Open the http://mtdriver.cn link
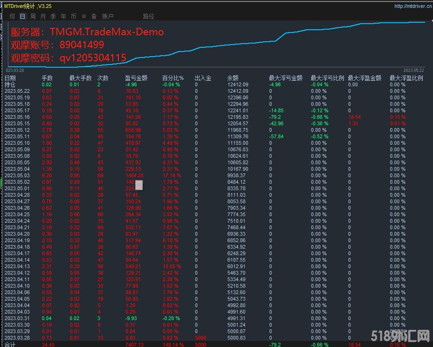 pyautogui.click(x=413, y=6)
